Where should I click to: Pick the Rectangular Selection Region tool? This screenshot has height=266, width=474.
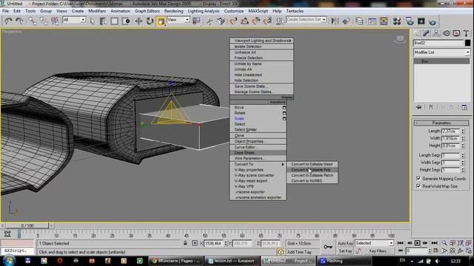click(114, 21)
